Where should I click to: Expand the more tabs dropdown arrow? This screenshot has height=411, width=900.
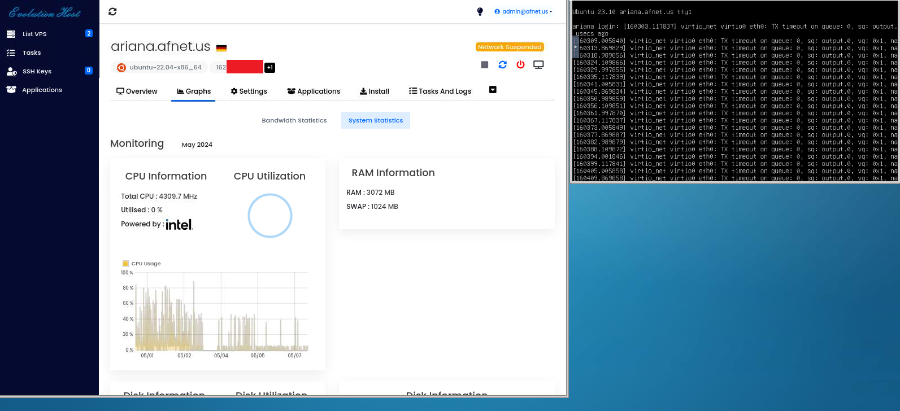point(493,90)
